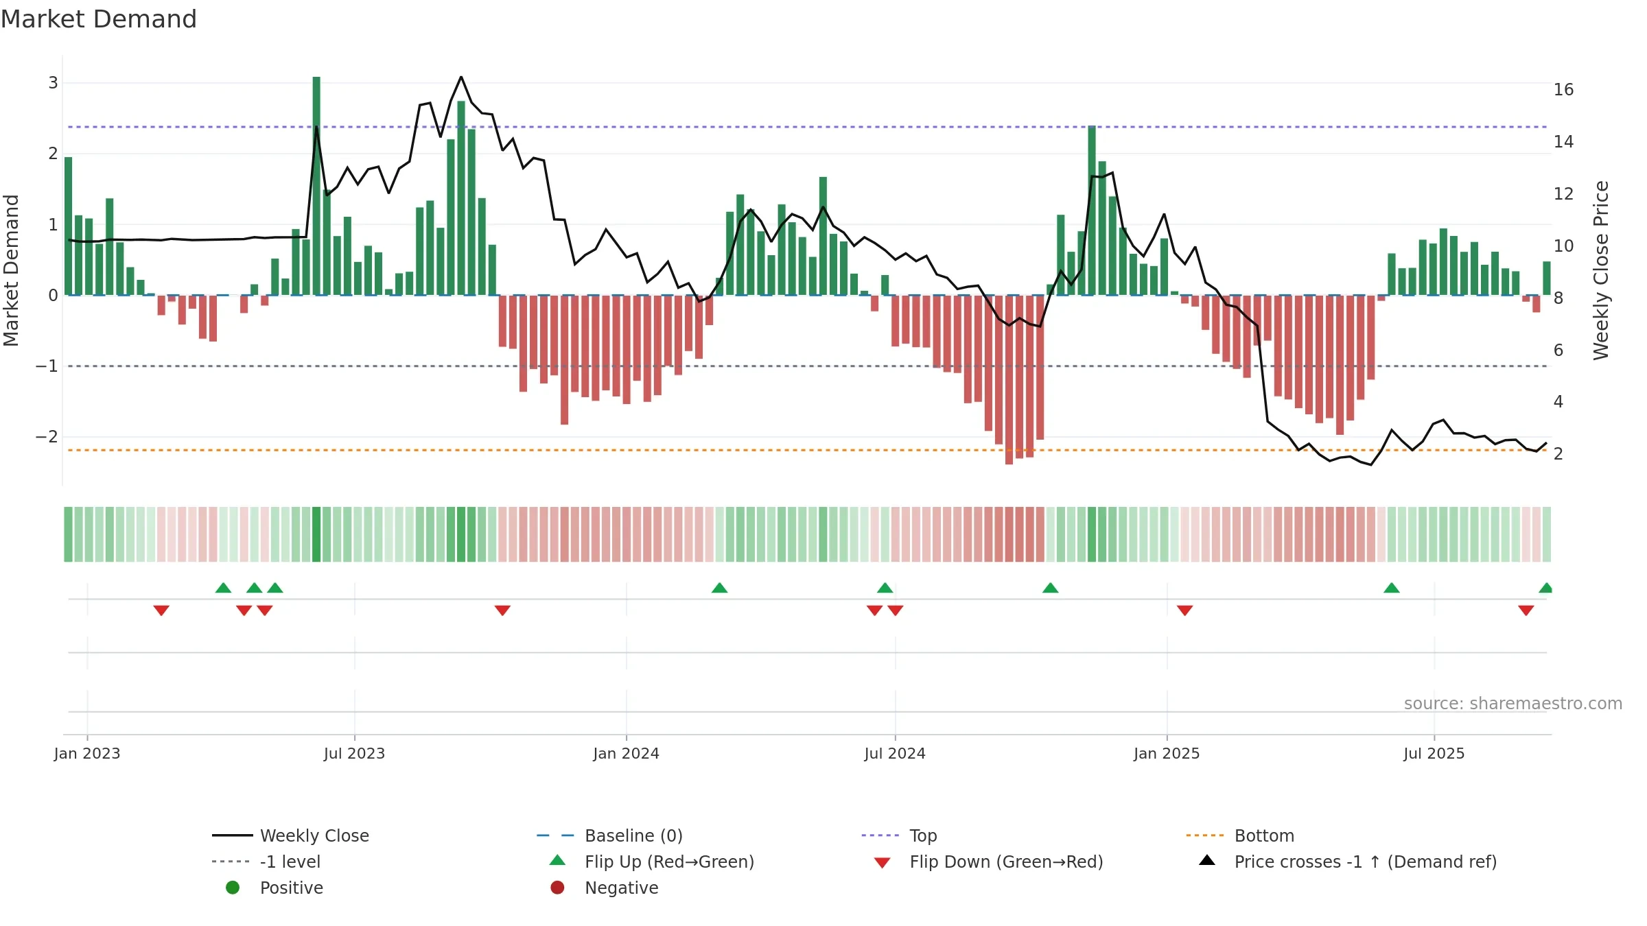Click the '10' tick on the right price axis

[1563, 246]
